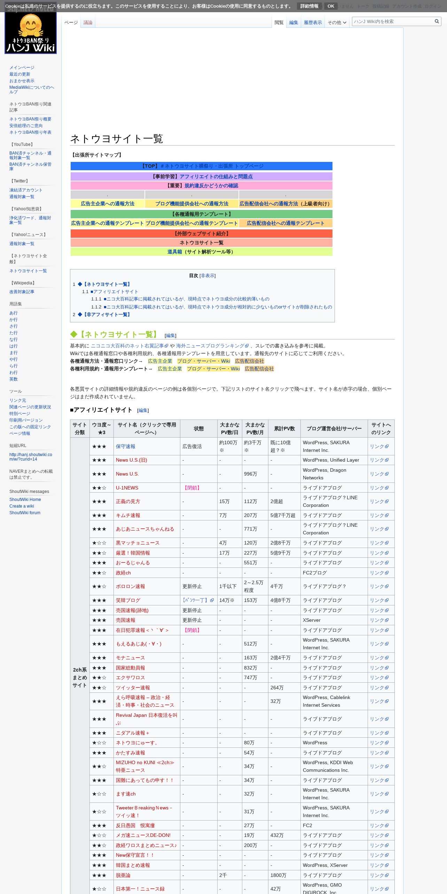Open the ページ tab

pyautogui.click(x=71, y=23)
